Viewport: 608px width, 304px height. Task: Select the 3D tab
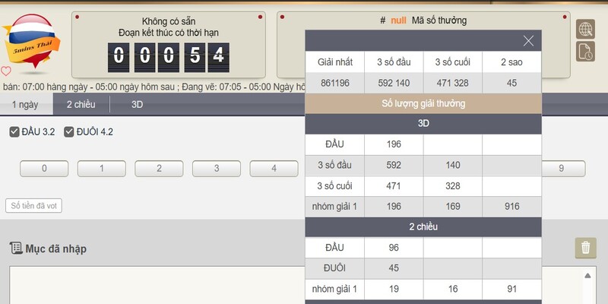pyautogui.click(x=137, y=105)
